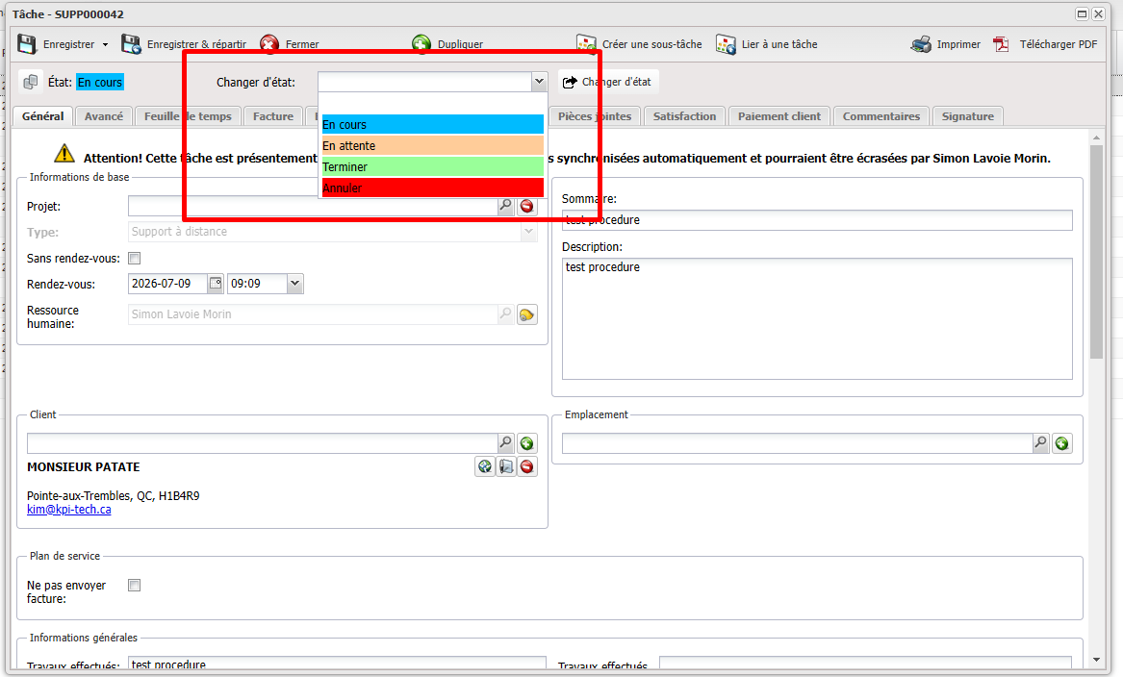This screenshot has height=677, width=1123.
Task: Check the Ne pas envoyer facture checkbox
Action: tap(134, 586)
